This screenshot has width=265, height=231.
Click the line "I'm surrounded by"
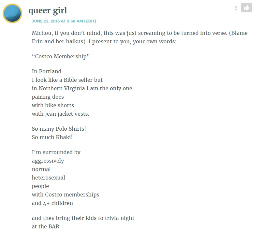point(56,152)
